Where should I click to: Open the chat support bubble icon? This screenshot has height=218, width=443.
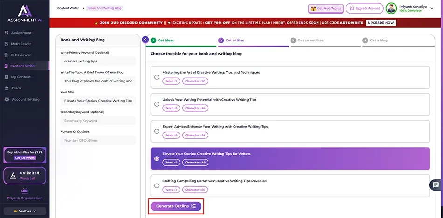pos(436,185)
